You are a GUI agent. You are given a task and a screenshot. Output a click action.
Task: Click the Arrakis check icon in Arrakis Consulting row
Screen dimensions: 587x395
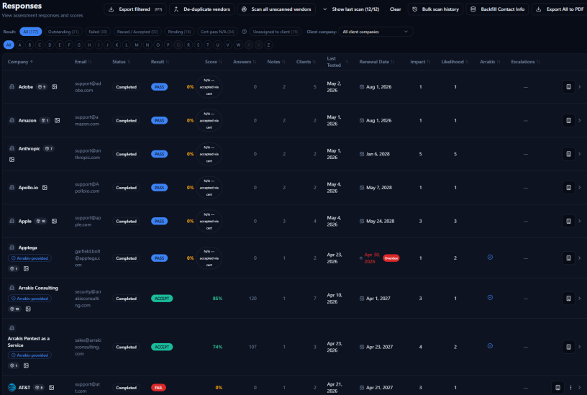490,298
